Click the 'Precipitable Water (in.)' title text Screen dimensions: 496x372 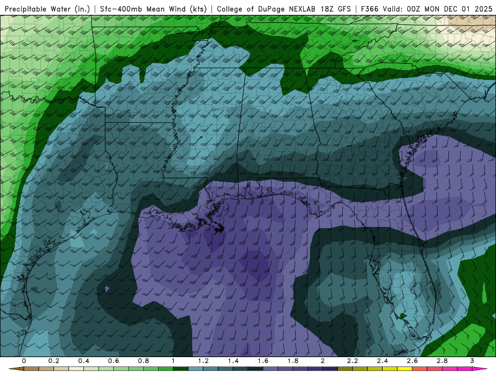point(48,9)
